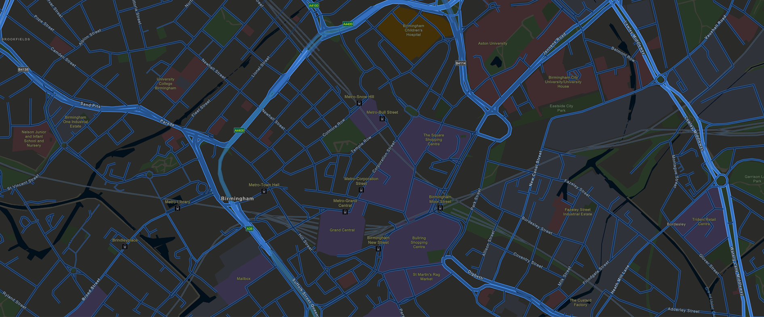Click the Adderley Street label

point(684,310)
